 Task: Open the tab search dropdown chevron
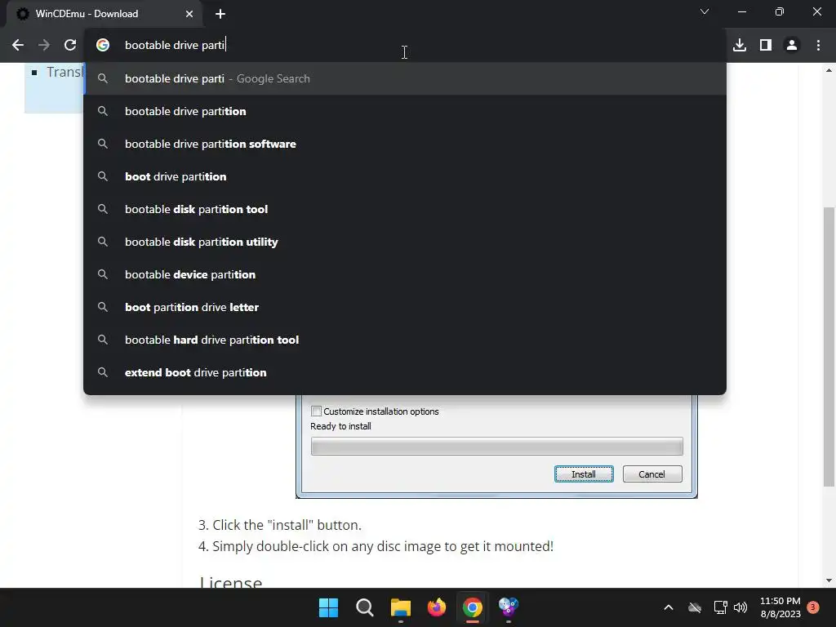tap(705, 11)
